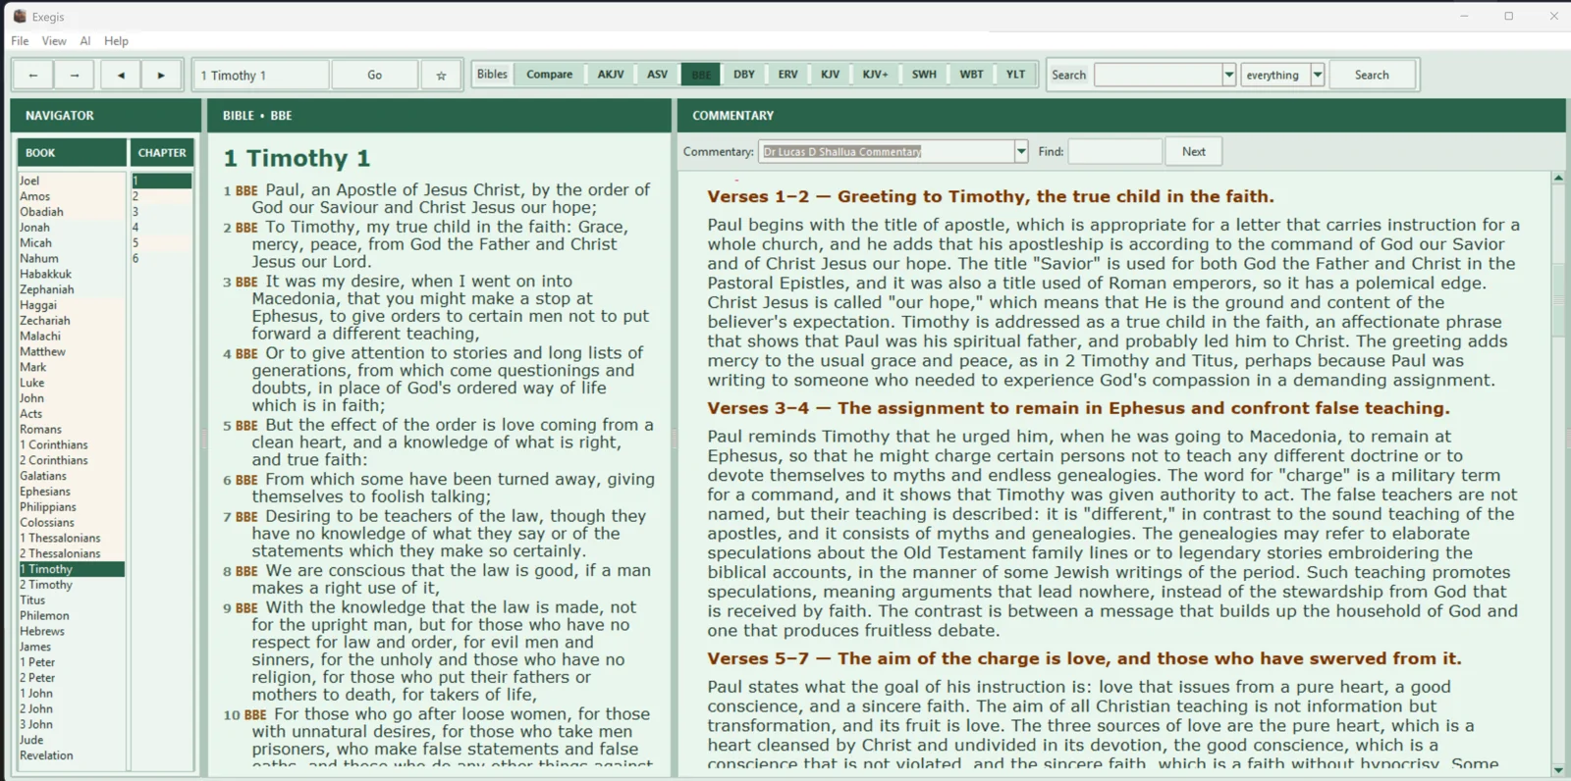
Task: Go to next chapter triangle button
Action: [x=161, y=75]
